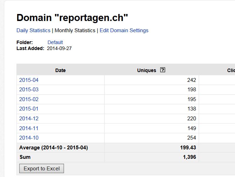Open the Uniques help question-mark icon
The image size is (235, 177).
163,70
